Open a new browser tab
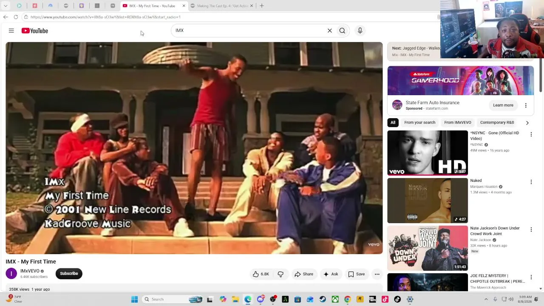Image resolution: width=544 pixels, height=306 pixels. coord(262,6)
